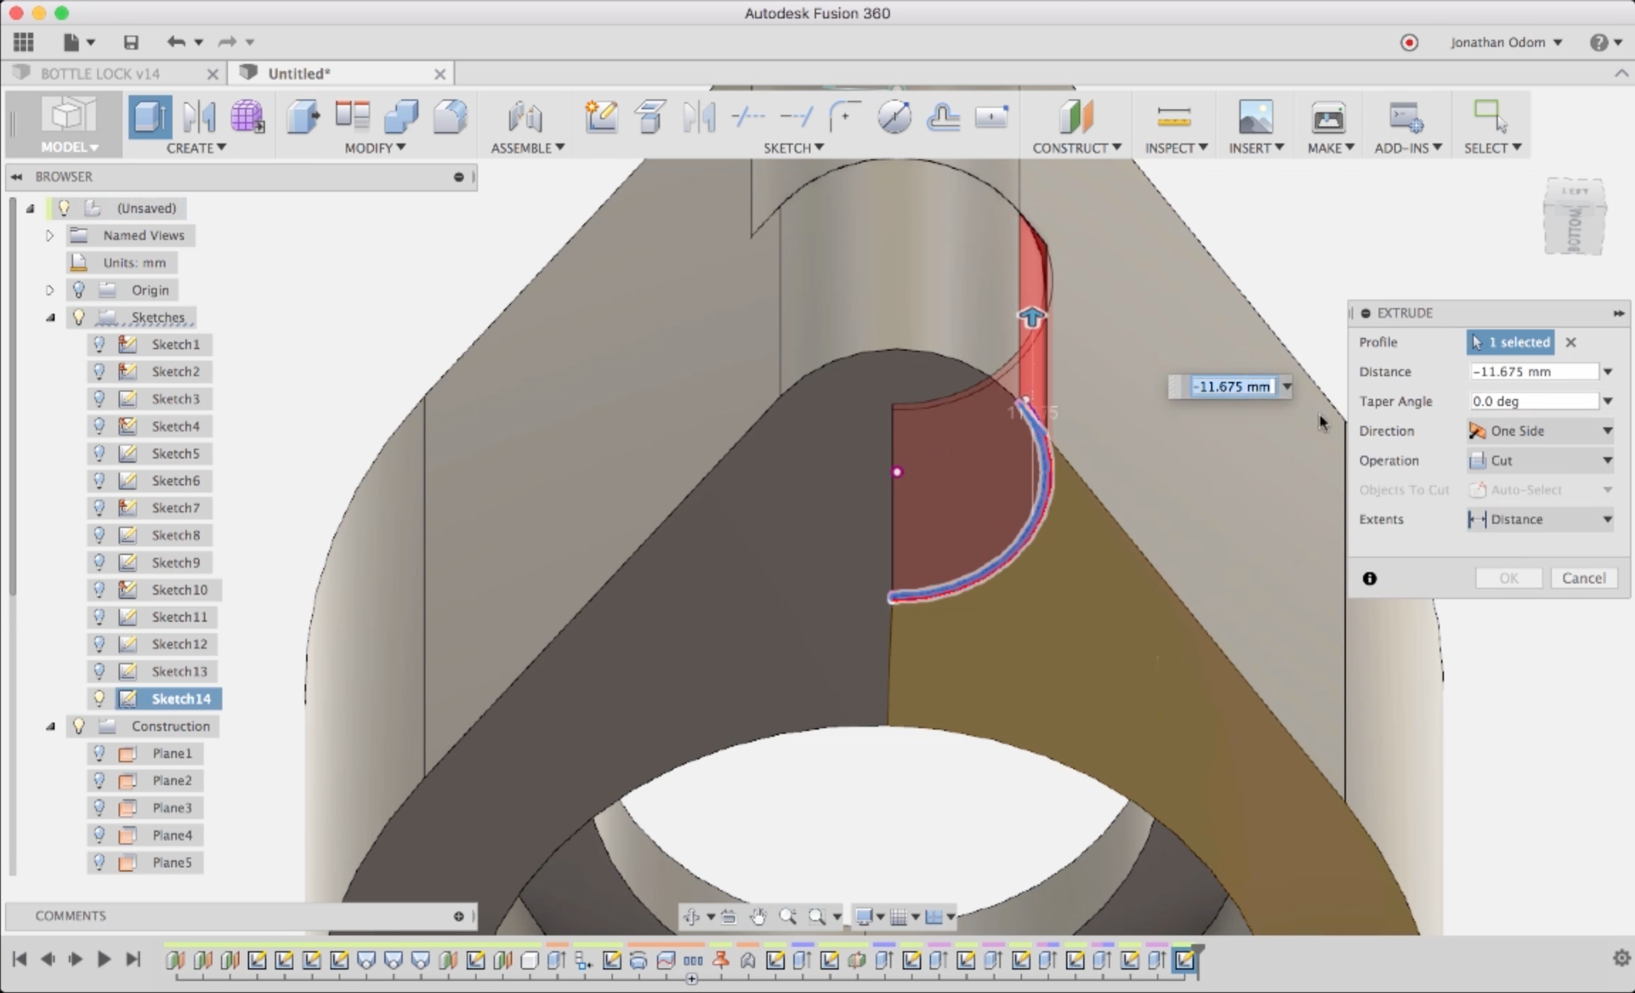Open the Extents Distance dropdown
The width and height of the screenshot is (1635, 993).
[1540, 520]
